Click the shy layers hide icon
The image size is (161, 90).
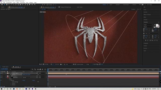(x=38, y=69)
